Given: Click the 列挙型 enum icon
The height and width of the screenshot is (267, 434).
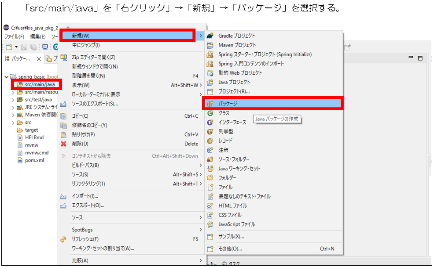Looking at the screenshot, I should tap(210, 131).
